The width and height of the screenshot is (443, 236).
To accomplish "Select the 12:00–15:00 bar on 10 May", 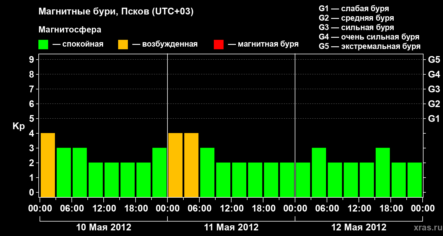I will [x=112, y=180].
